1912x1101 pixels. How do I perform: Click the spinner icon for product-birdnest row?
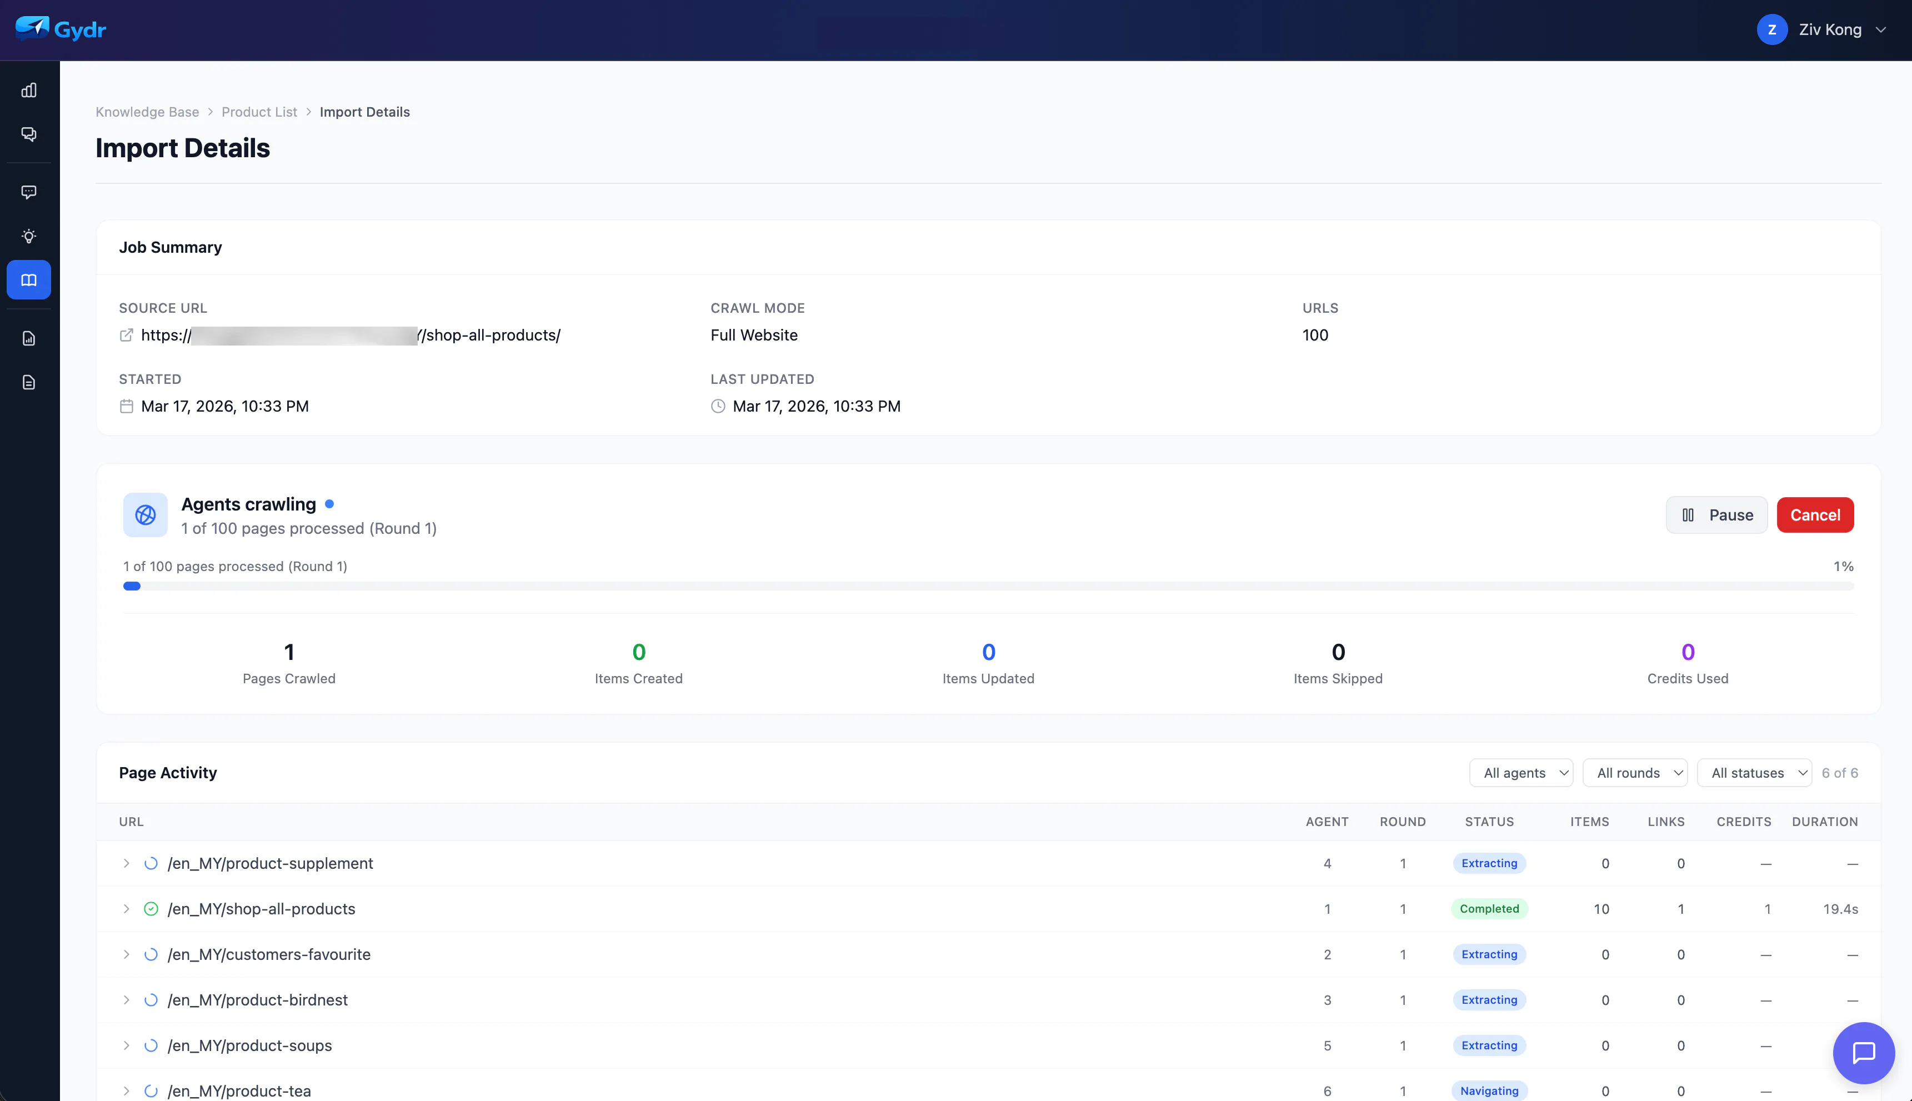pyautogui.click(x=151, y=1000)
